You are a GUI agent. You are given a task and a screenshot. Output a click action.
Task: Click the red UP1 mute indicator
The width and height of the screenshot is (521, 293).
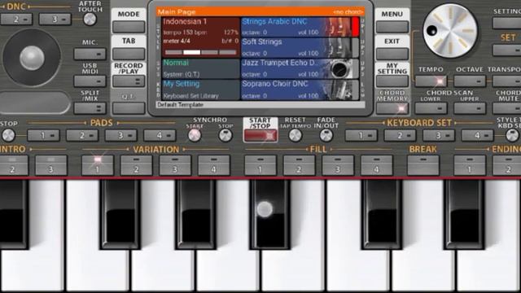coord(356,27)
